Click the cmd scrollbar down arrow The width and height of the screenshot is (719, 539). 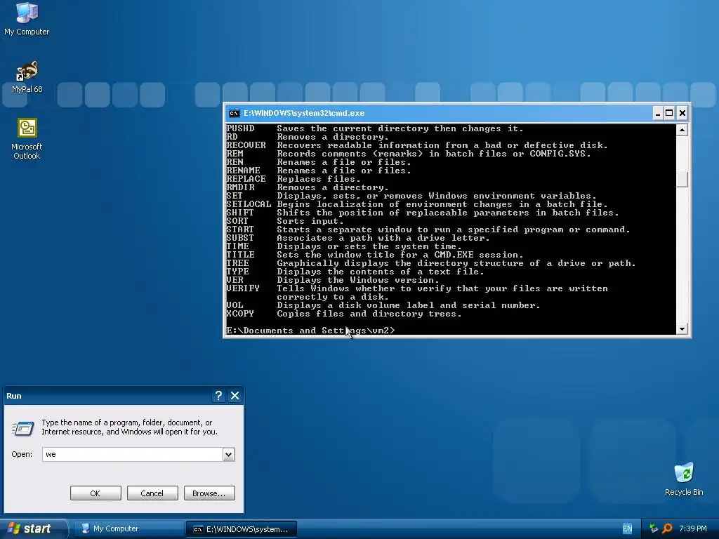[x=682, y=328]
